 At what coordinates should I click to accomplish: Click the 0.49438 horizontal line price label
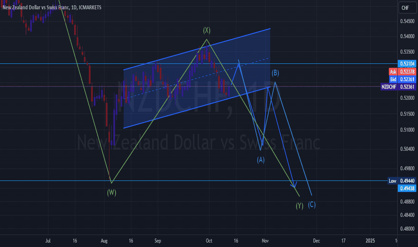[x=407, y=188]
